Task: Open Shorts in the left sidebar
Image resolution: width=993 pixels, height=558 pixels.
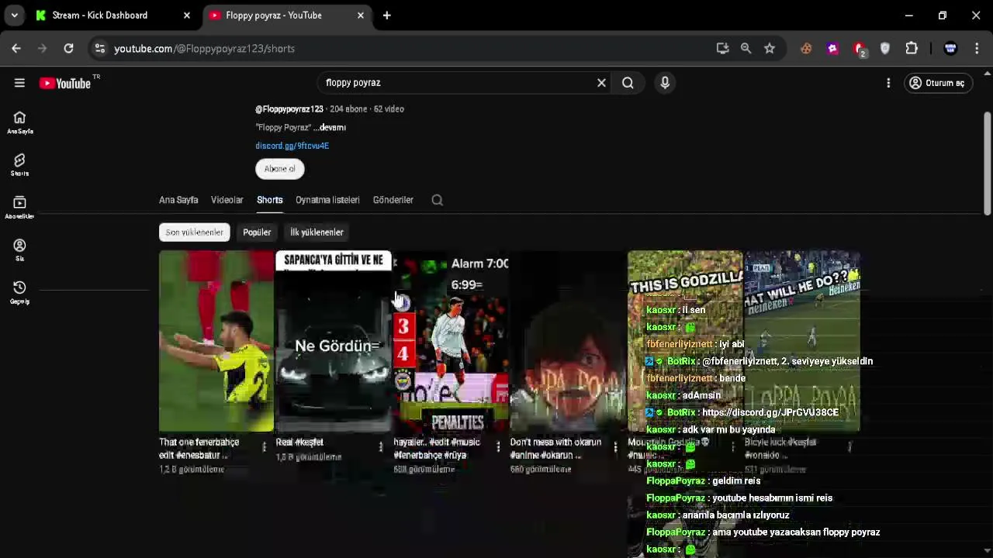Action: [19, 164]
